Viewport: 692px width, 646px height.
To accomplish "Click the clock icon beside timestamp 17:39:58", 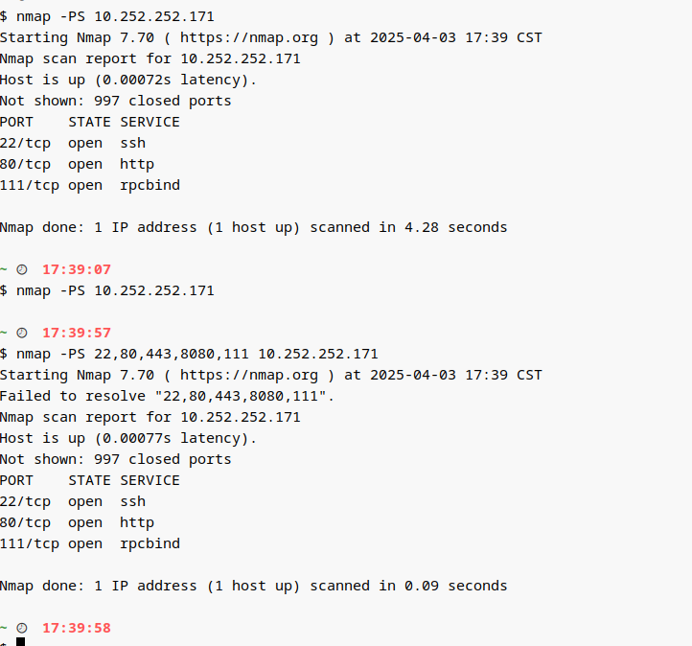I will pyautogui.click(x=23, y=629).
